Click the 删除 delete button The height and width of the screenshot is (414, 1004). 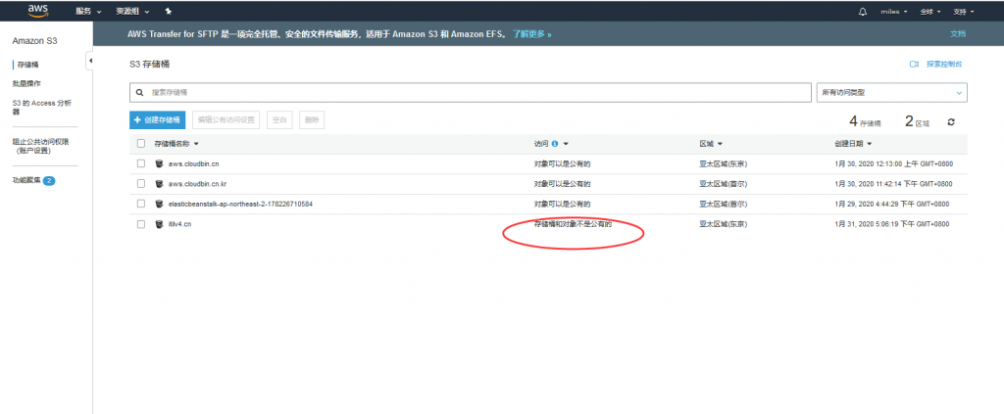(x=312, y=119)
